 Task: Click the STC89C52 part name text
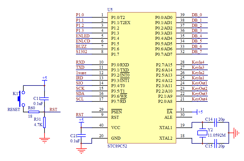117,146
